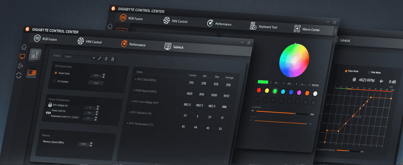Select Slope Mode radio button
Image resolution: width=403 pixels, height=165 pixels.
pos(346,71)
